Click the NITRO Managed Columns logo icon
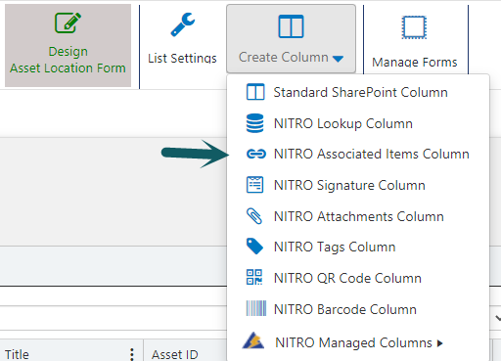 253,340
